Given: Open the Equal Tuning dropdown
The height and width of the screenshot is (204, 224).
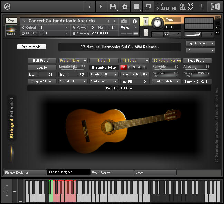Looking at the screenshot, I should (201, 43).
